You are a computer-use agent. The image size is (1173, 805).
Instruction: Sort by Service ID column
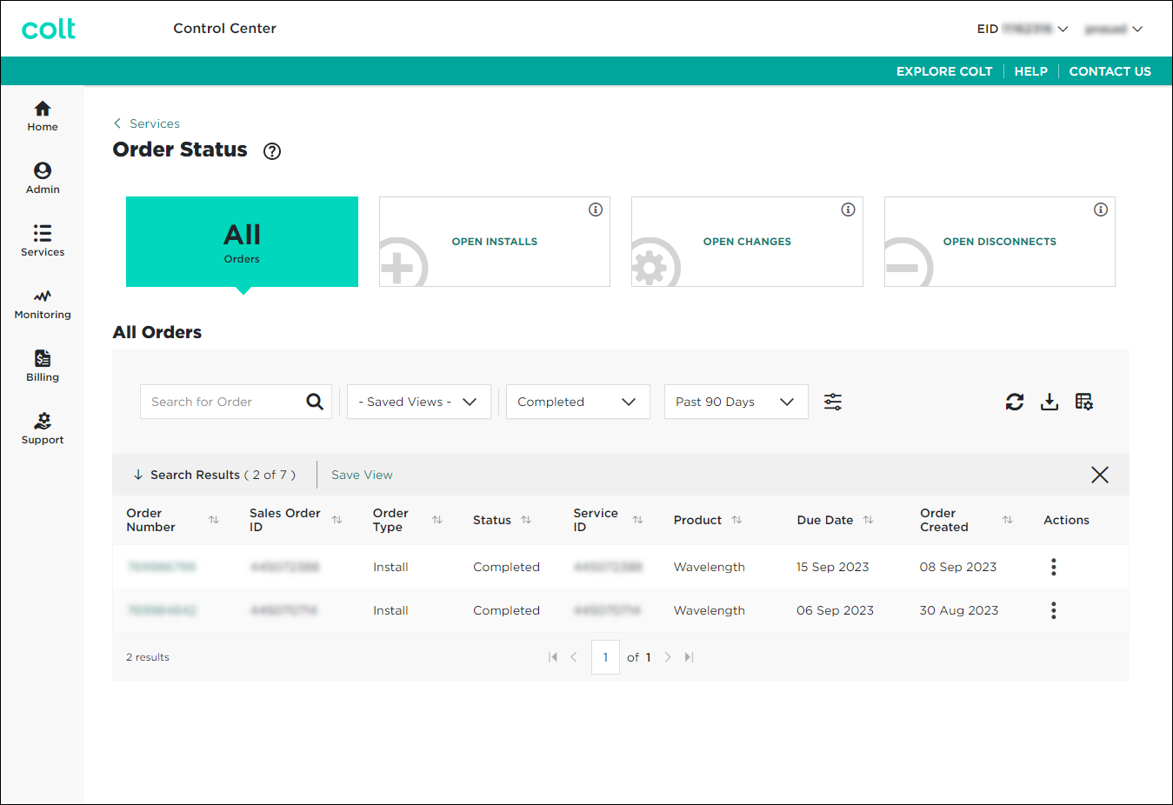coord(638,520)
